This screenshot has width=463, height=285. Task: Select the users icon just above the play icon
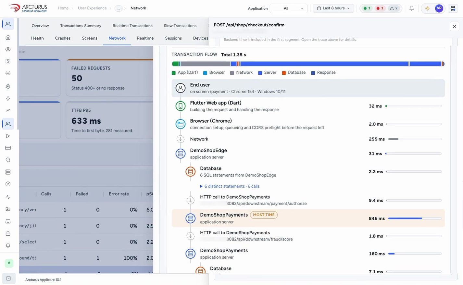point(8,124)
